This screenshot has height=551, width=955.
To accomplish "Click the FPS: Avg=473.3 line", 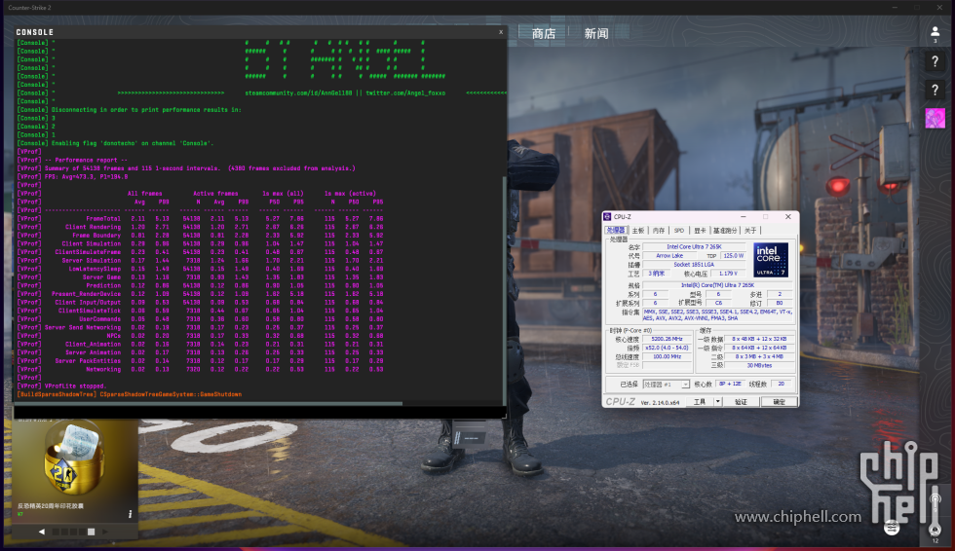I will pos(72,177).
